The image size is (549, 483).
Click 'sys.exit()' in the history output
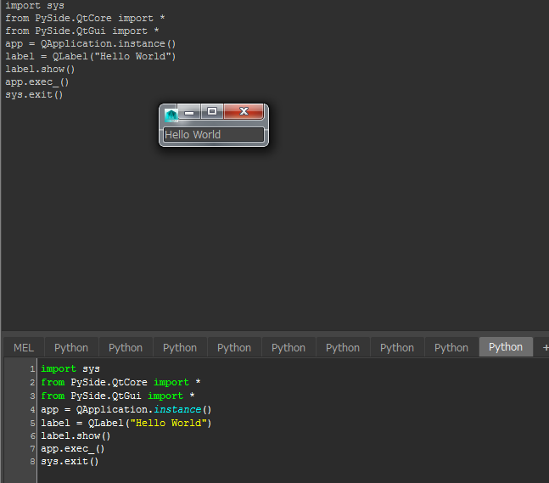34,94
